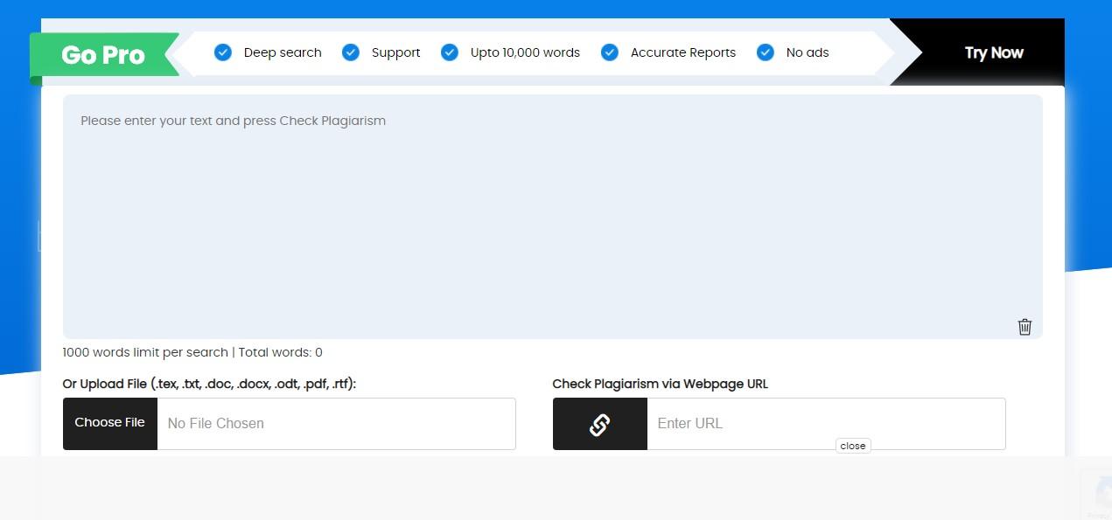
Task: Select the Accurate Reports feature label
Action: click(682, 52)
